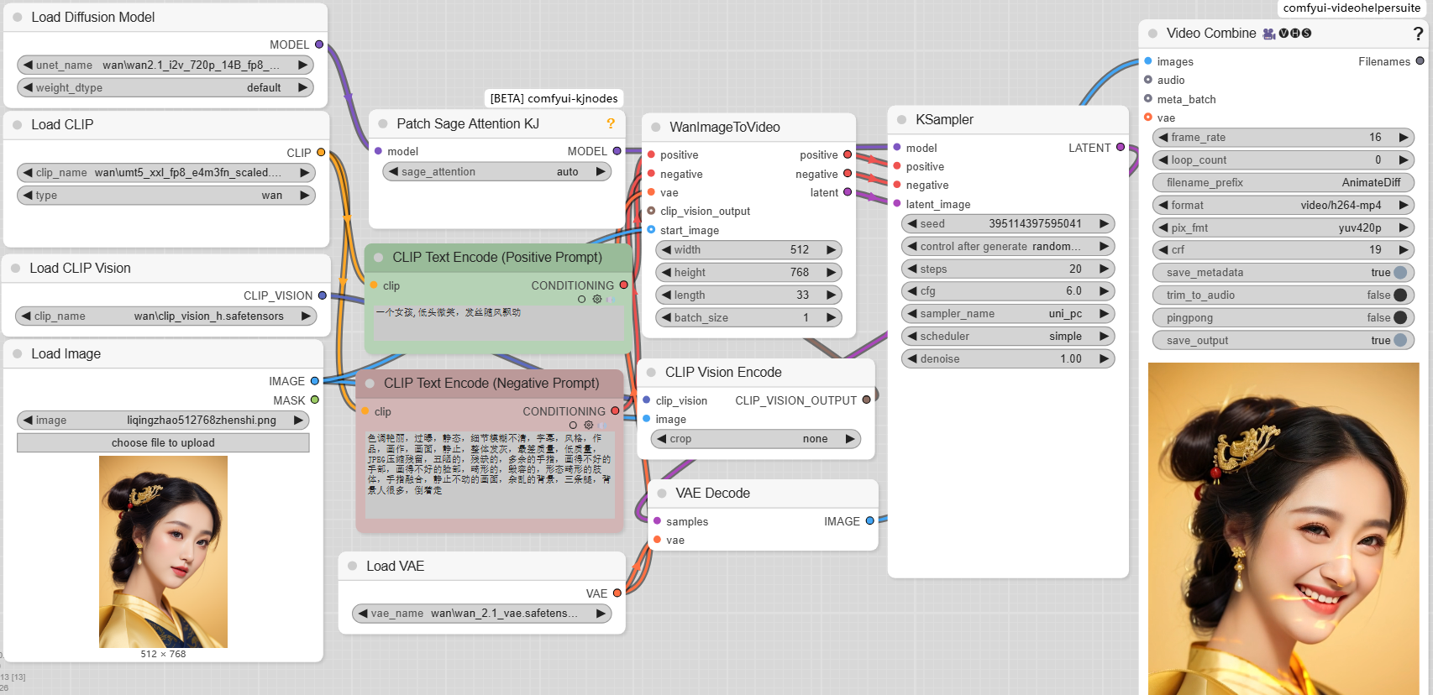Increase steps using its right arrow
This screenshot has height=695, width=1433.
[x=1104, y=269]
